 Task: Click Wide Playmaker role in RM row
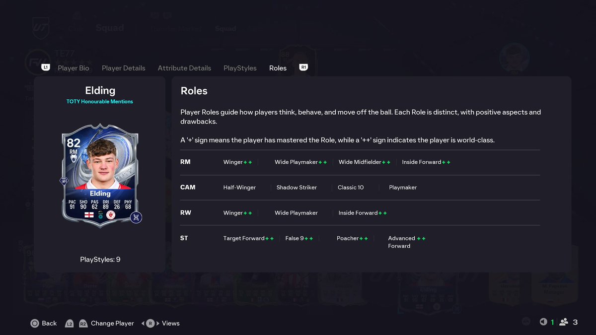(300, 162)
